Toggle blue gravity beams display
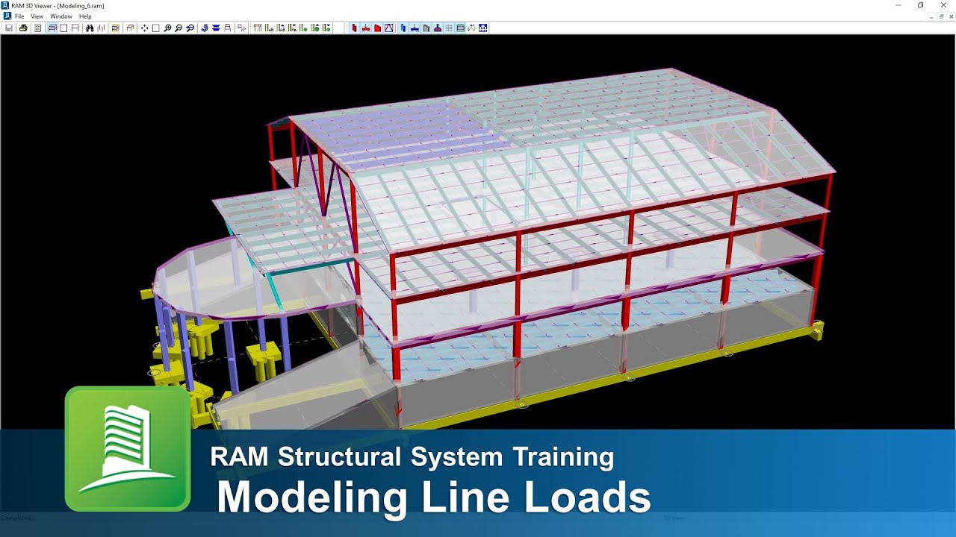This screenshot has width=956, height=537. click(415, 28)
